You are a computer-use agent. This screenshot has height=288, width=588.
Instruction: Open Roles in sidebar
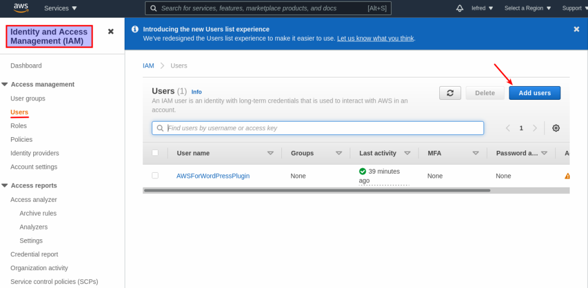click(x=18, y=126)
